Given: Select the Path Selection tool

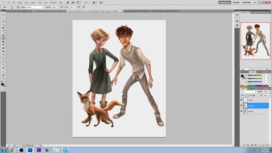Looking at the screenshot, I should point(3,68).
